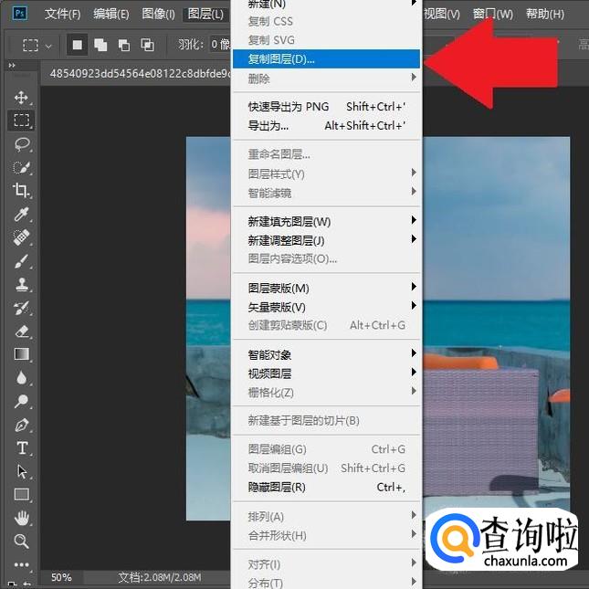Image resolution: width=589 pixels, height=589 pixels.
Task: Choose New Selection mode in options bar
Action: [x=78, y=45]
